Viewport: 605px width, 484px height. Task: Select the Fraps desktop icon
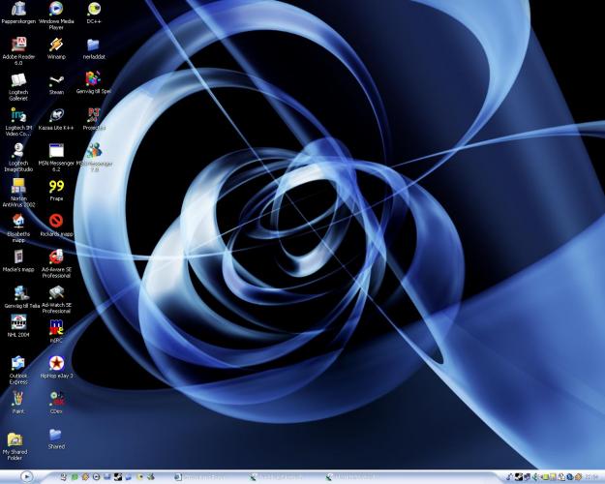(56, 186)
